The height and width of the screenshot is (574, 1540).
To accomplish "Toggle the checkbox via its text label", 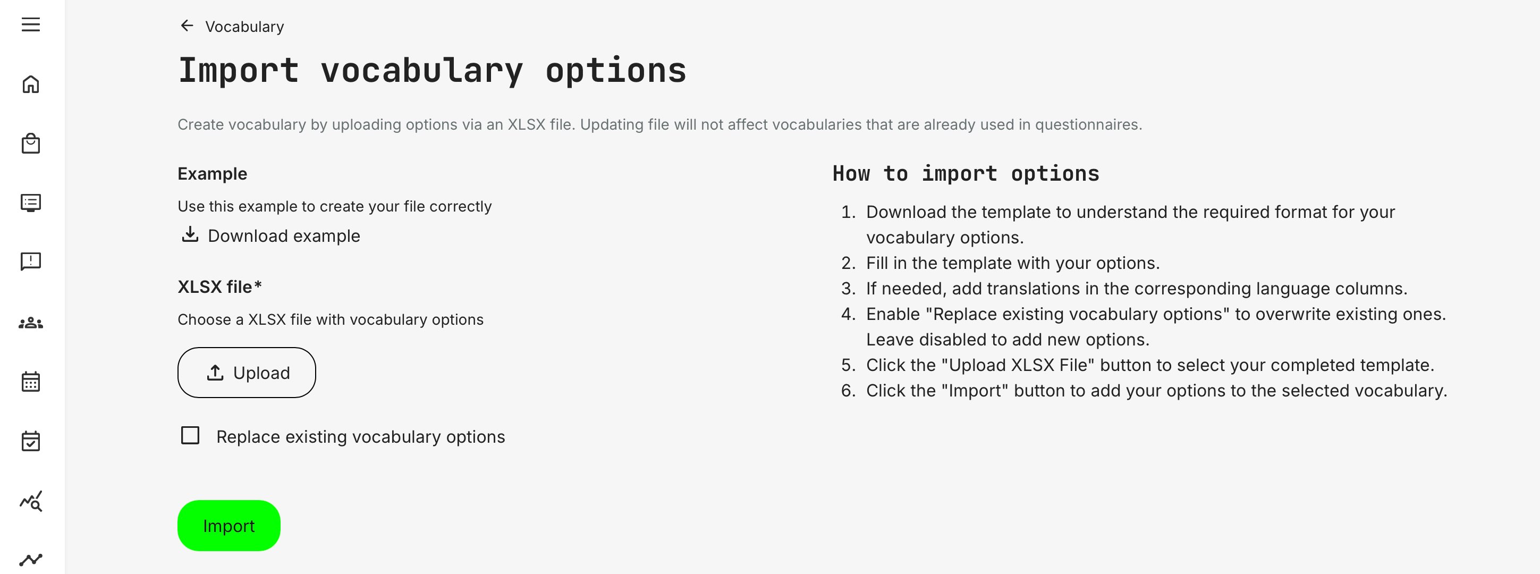I will click(360, 436).
